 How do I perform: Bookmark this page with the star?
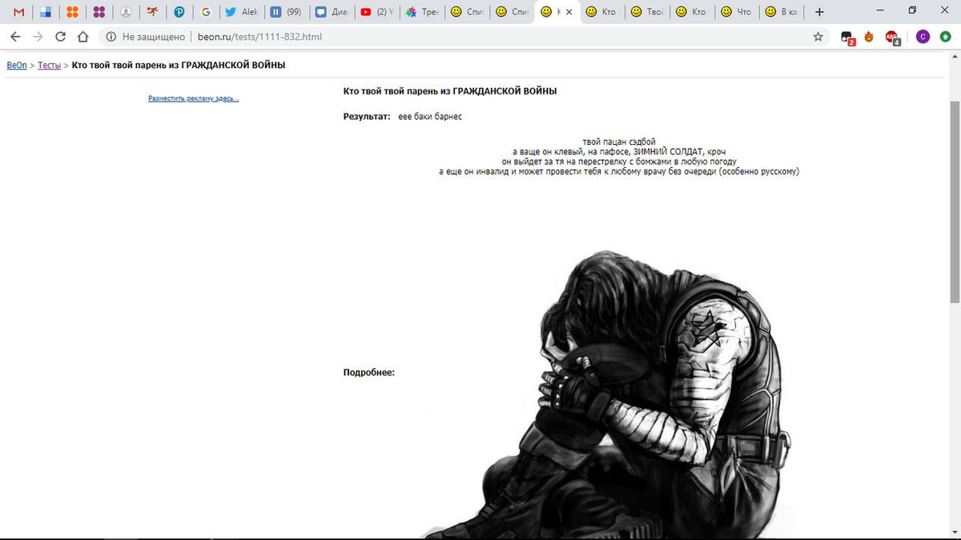point(818,37)
